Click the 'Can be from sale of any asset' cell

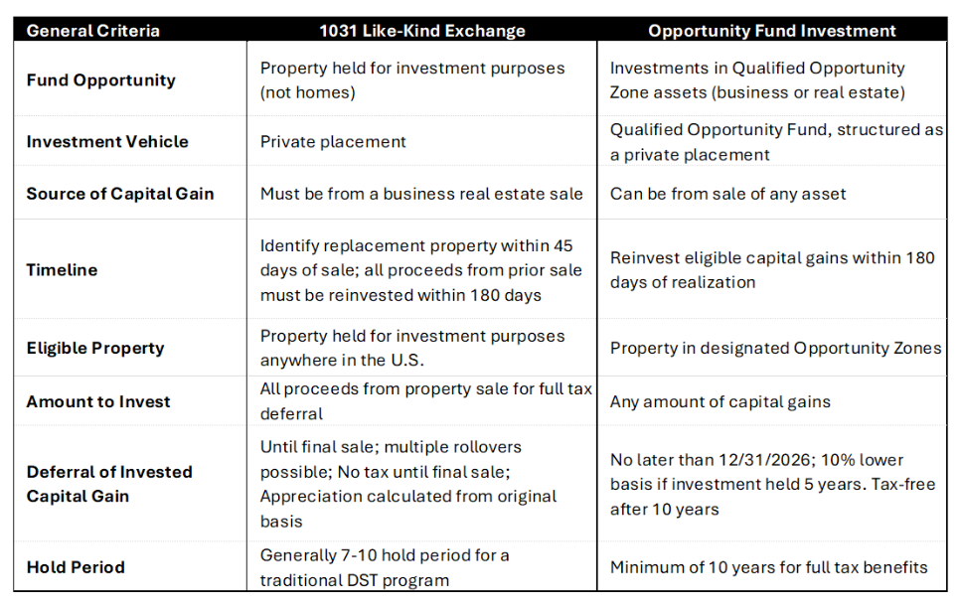(727, 194)
